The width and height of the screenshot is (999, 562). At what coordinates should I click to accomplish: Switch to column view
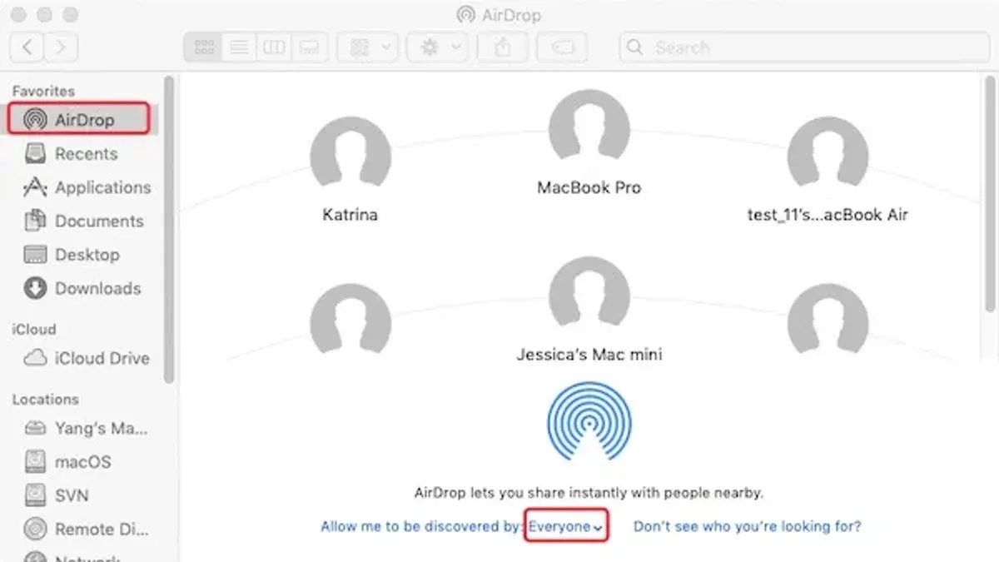pos(274,47)
